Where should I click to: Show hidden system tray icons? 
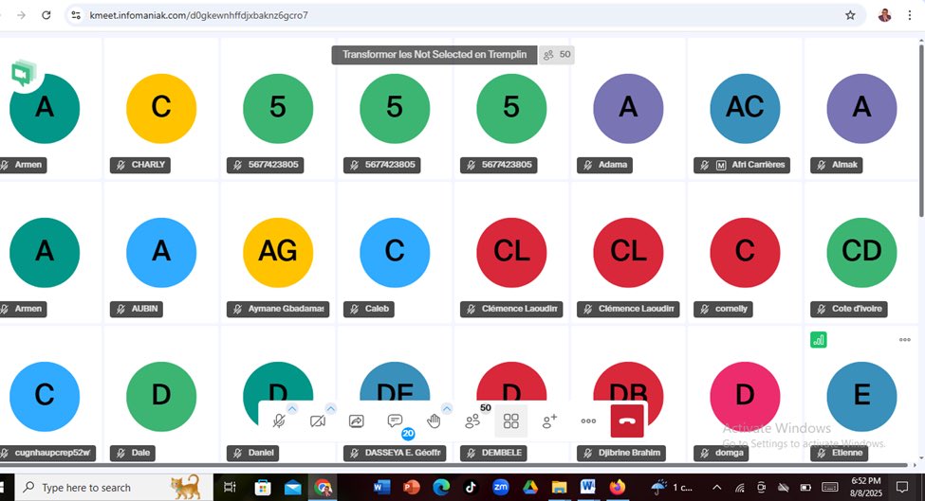point(717,488)
